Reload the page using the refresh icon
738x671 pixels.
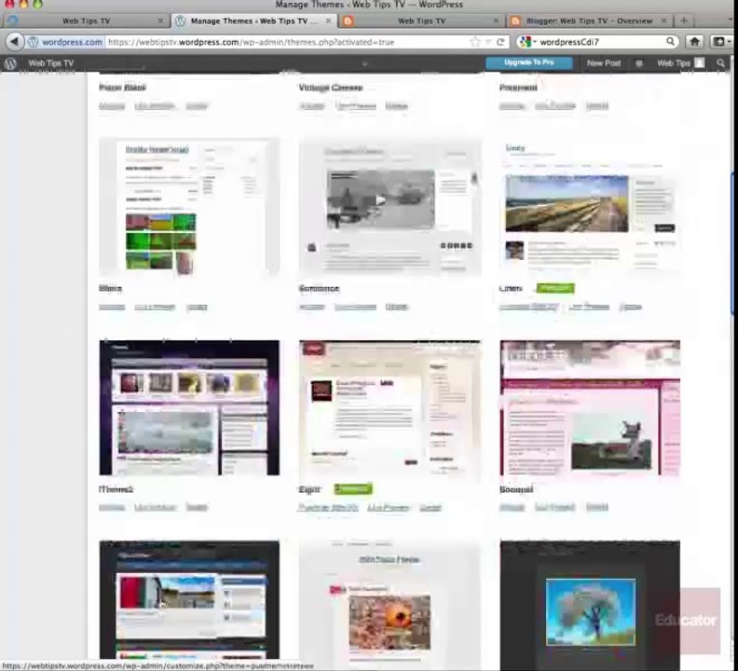(500, 42)
